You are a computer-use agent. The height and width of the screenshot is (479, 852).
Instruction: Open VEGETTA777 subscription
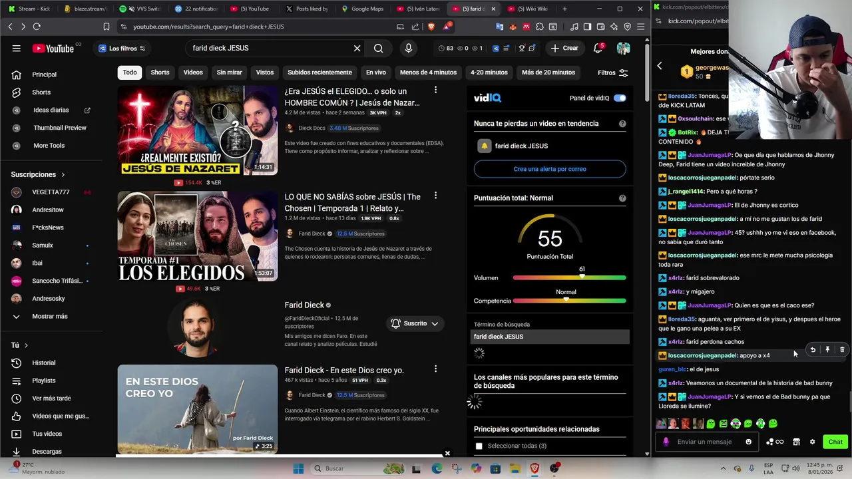(51, 192)
